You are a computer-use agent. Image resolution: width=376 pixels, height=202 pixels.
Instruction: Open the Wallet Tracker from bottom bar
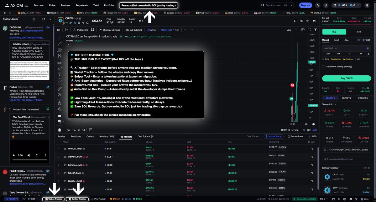[x=53, y=199]
